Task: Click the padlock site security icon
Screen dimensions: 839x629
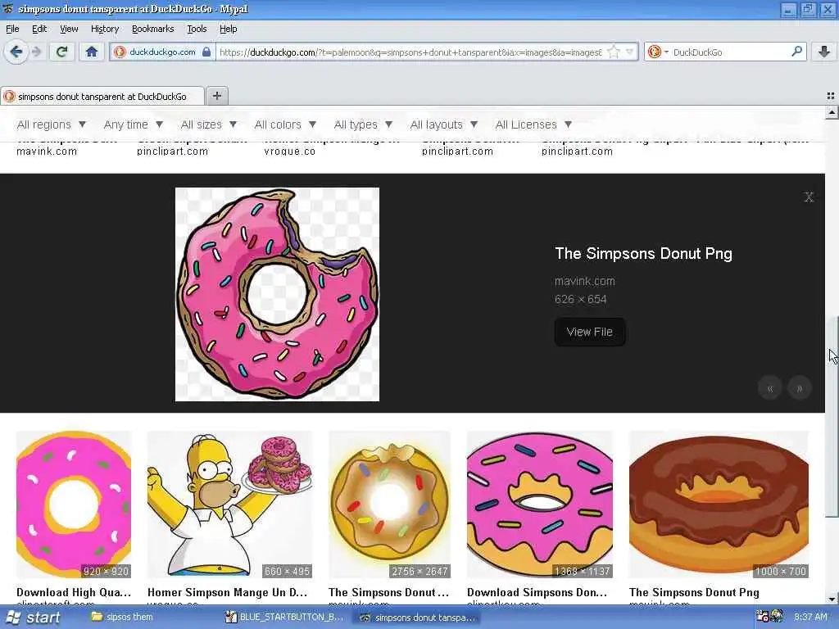Action: click(x=206, y=52)
